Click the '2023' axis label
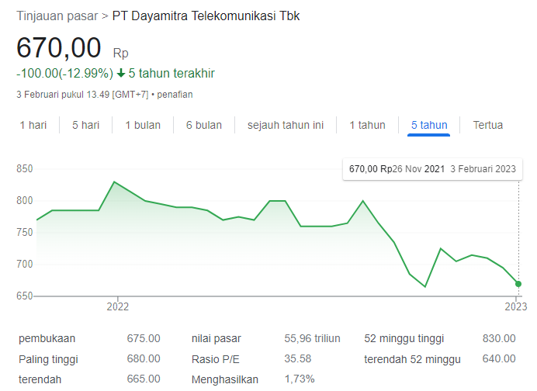The width and height of the screenshot is (537, 391). pos(516,306)
